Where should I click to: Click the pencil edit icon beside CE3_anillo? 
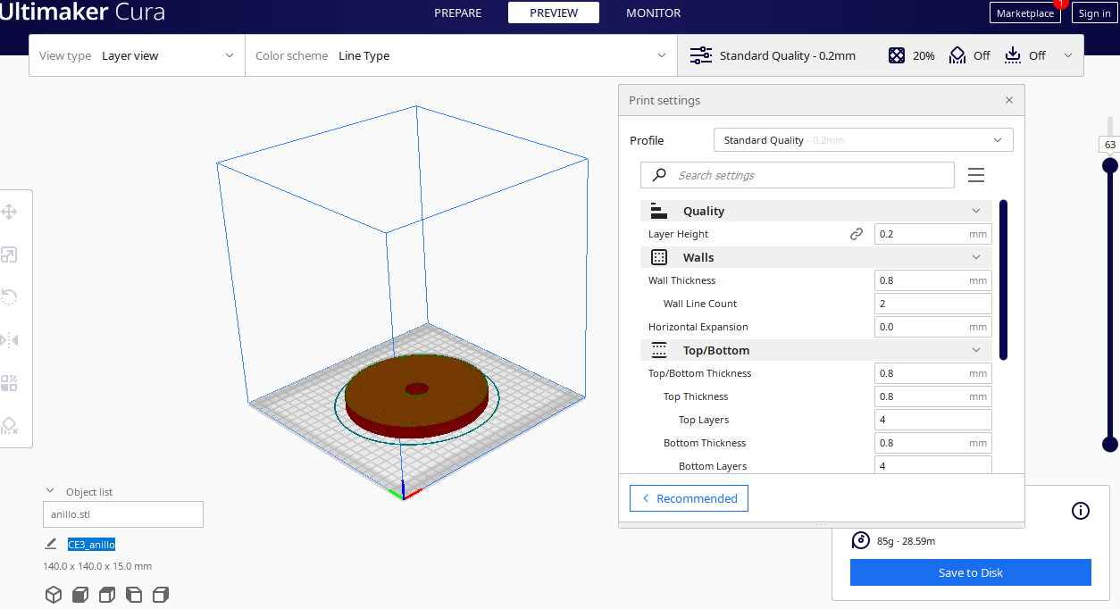click(x=51, y=544)
